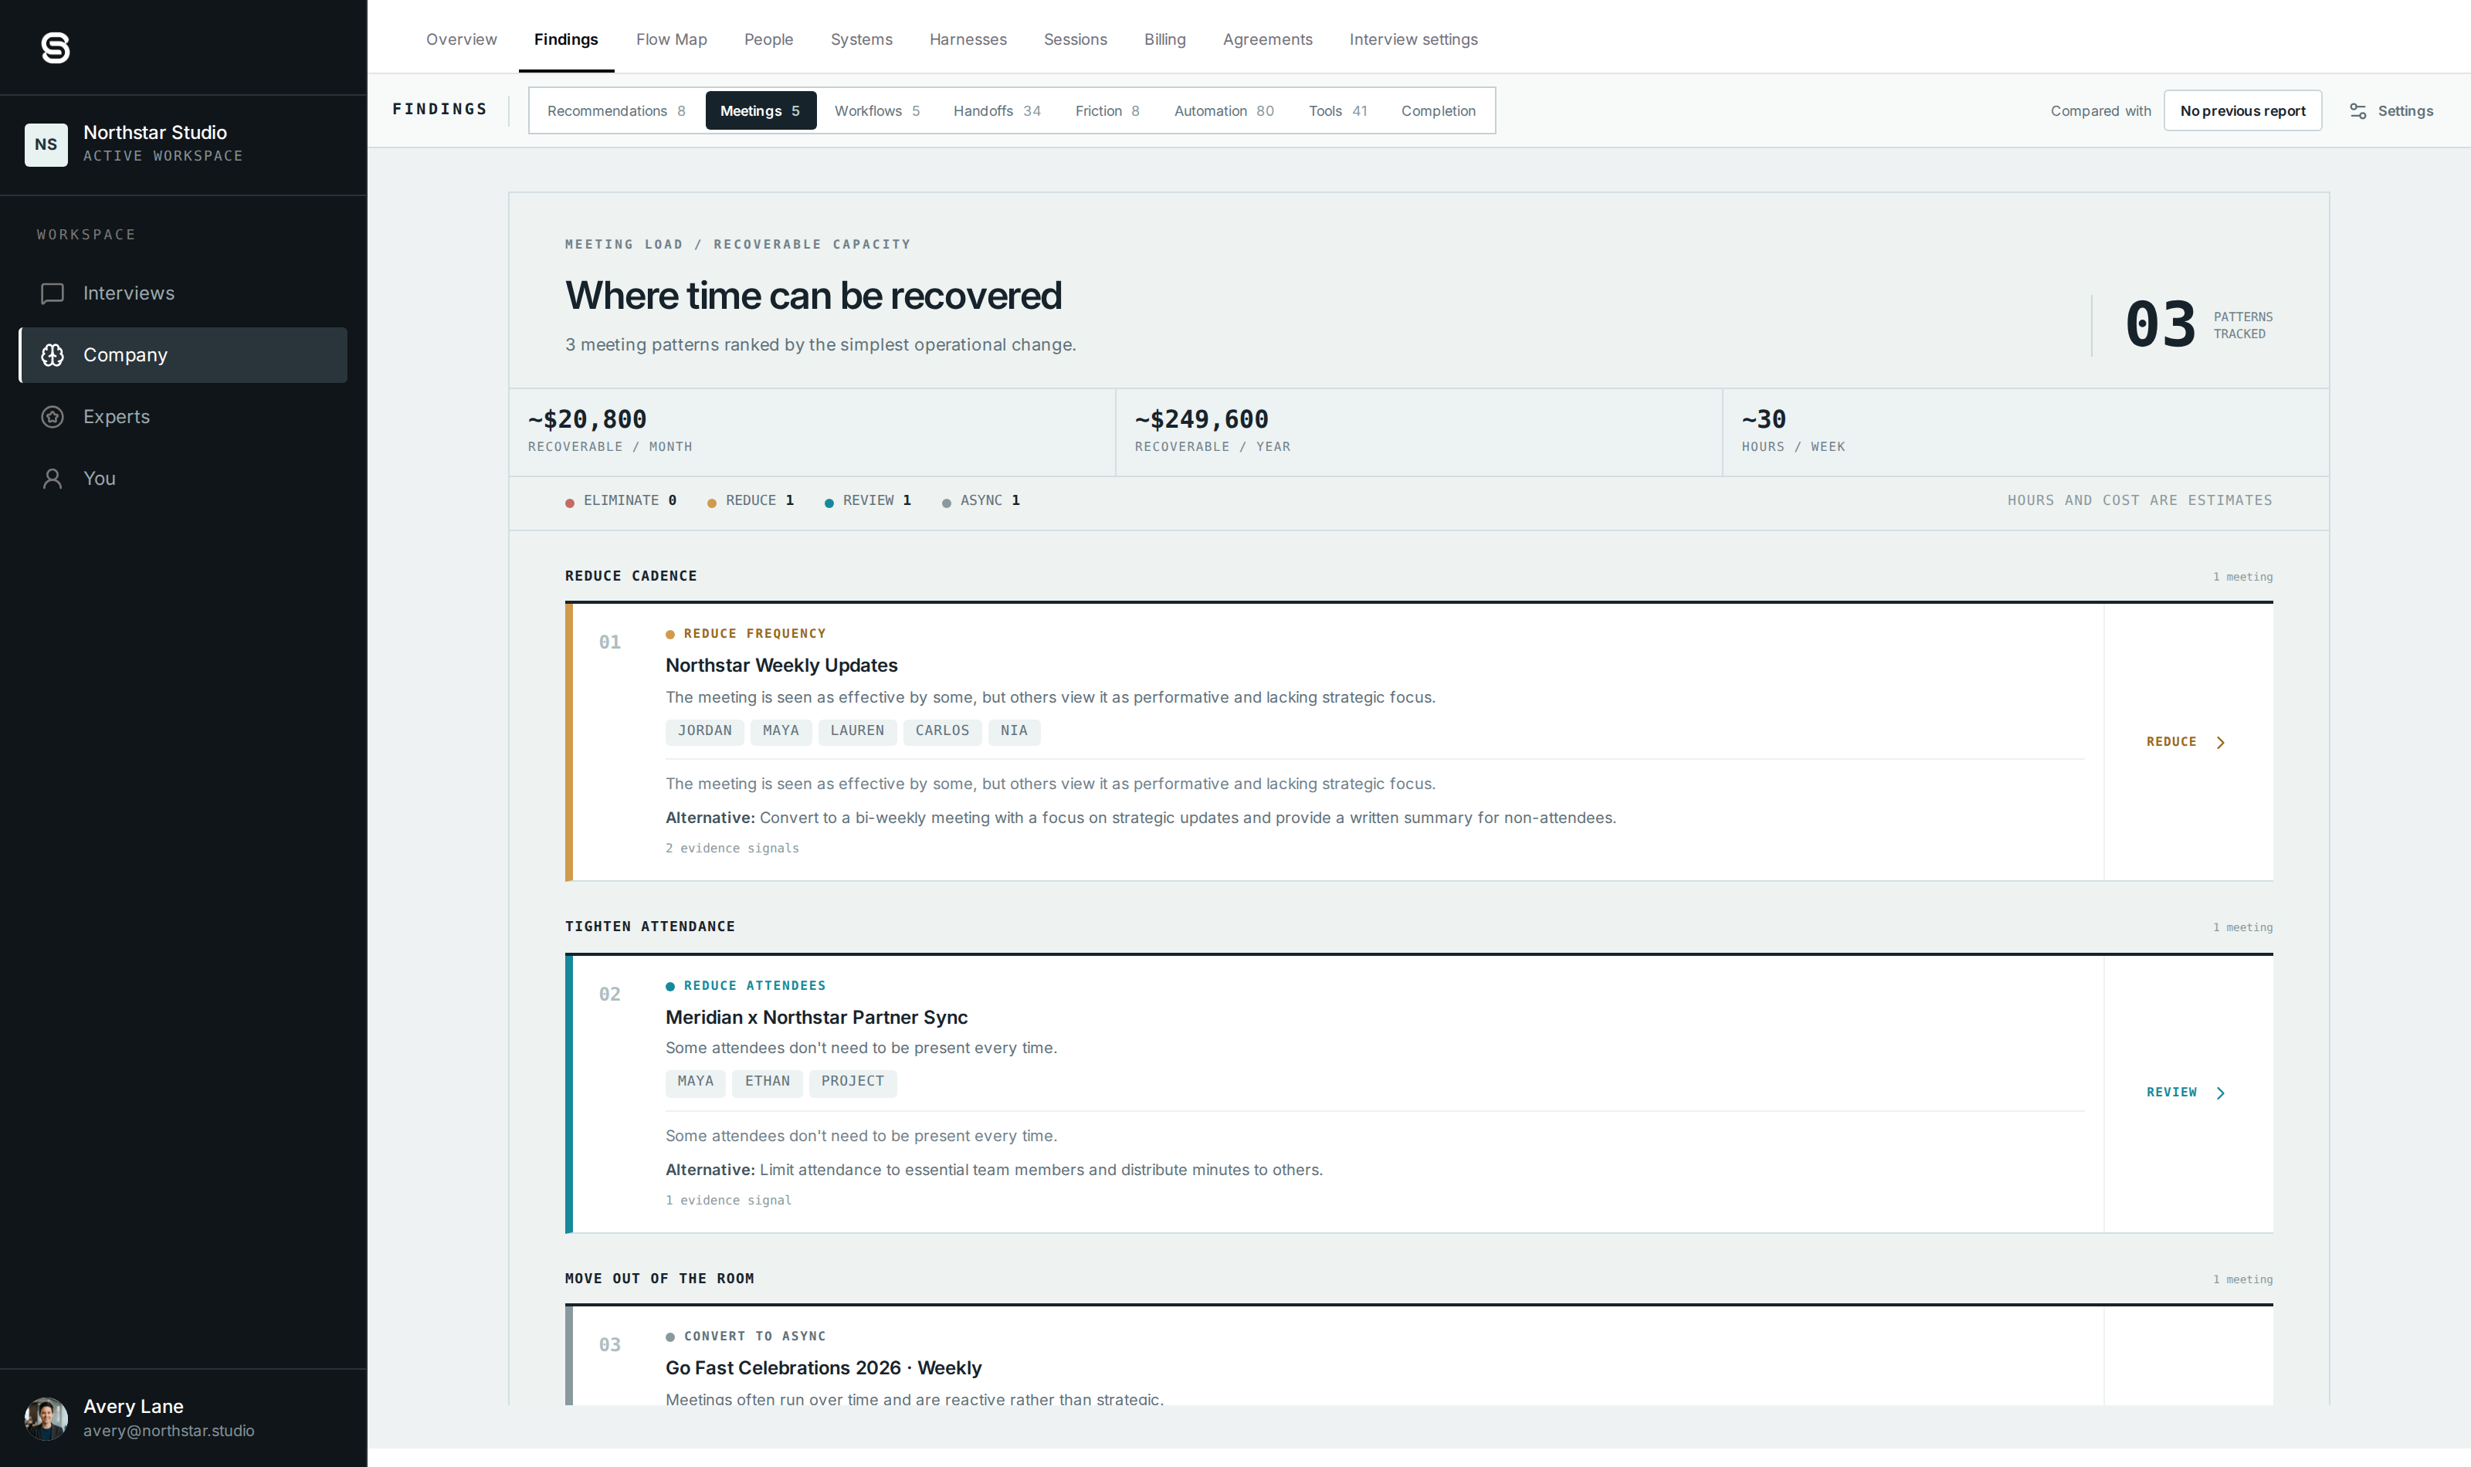The height and width of the screenshot is (1467, 2471).
Task: Go to the Agreements tab
Action: coord(1267,39)
